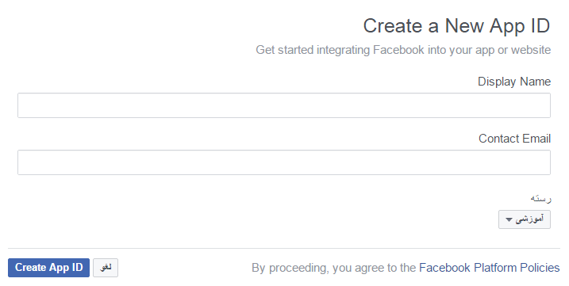Viewport: 569px width, 286px height.
Task: Focus the Display Name text field
Action: click(284, 105)
